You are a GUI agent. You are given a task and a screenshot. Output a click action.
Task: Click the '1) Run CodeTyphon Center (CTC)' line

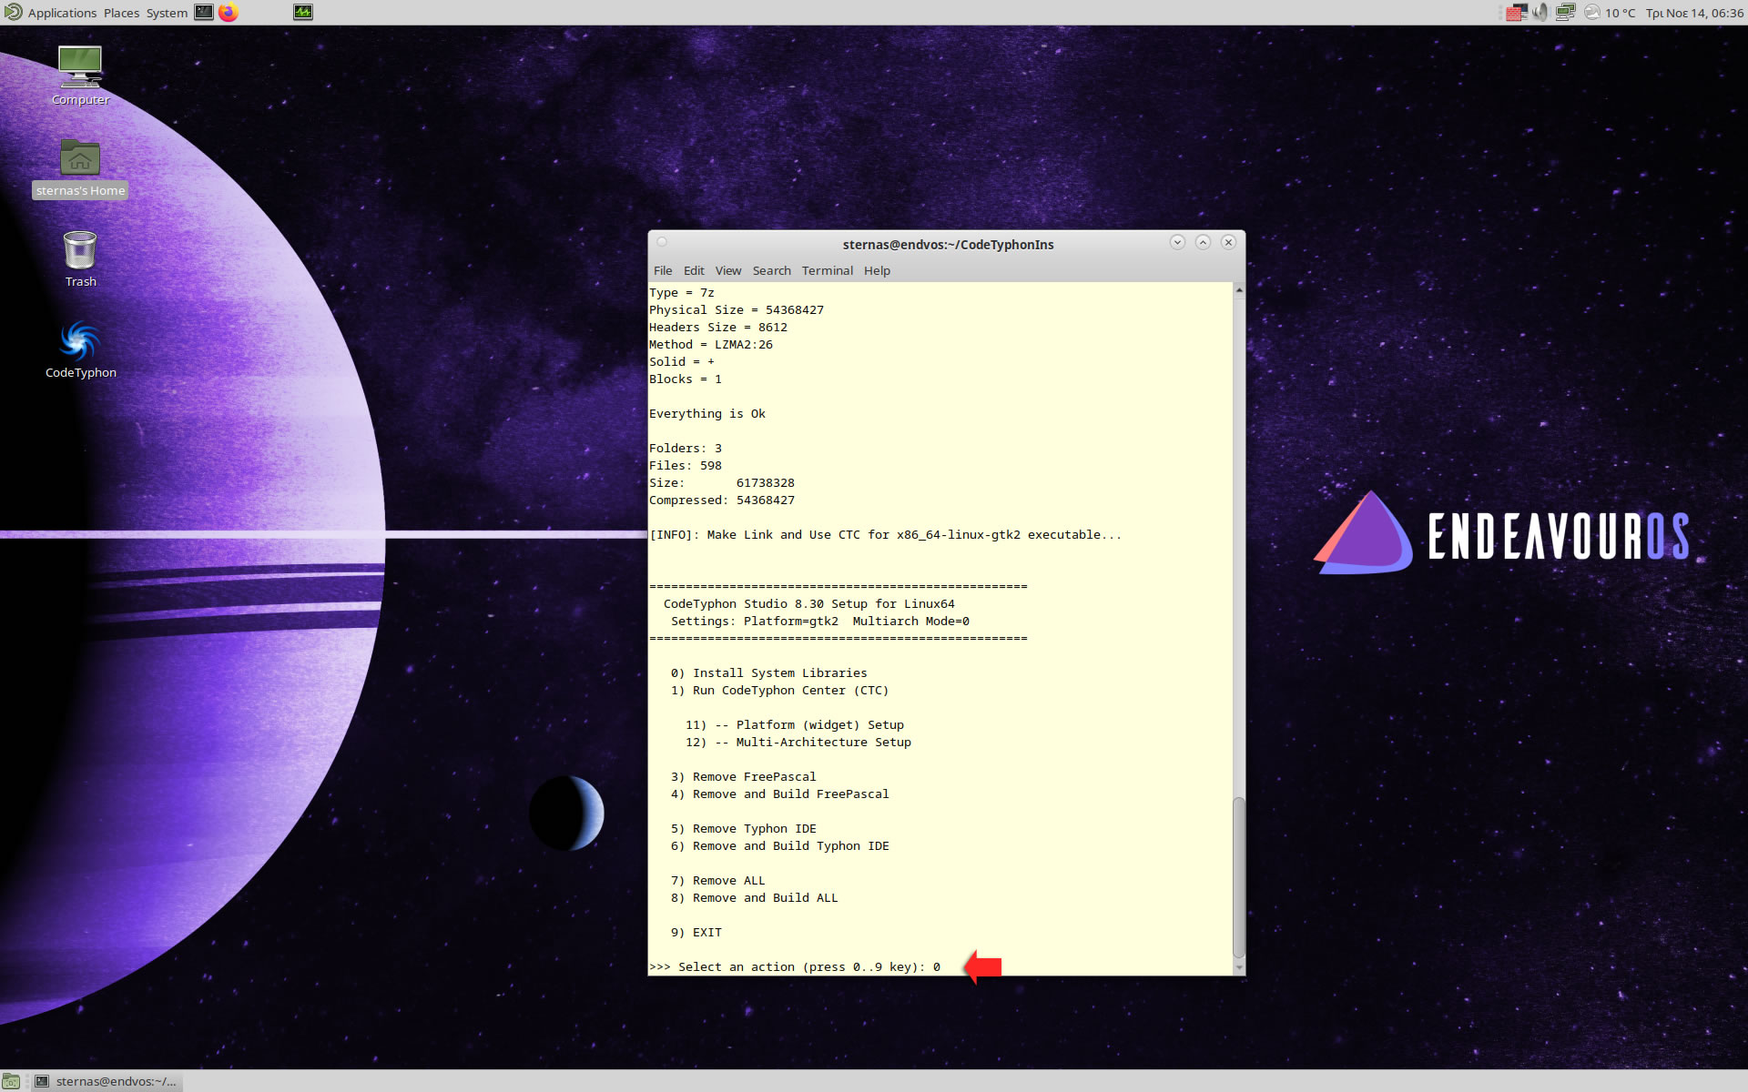[779, 690]
